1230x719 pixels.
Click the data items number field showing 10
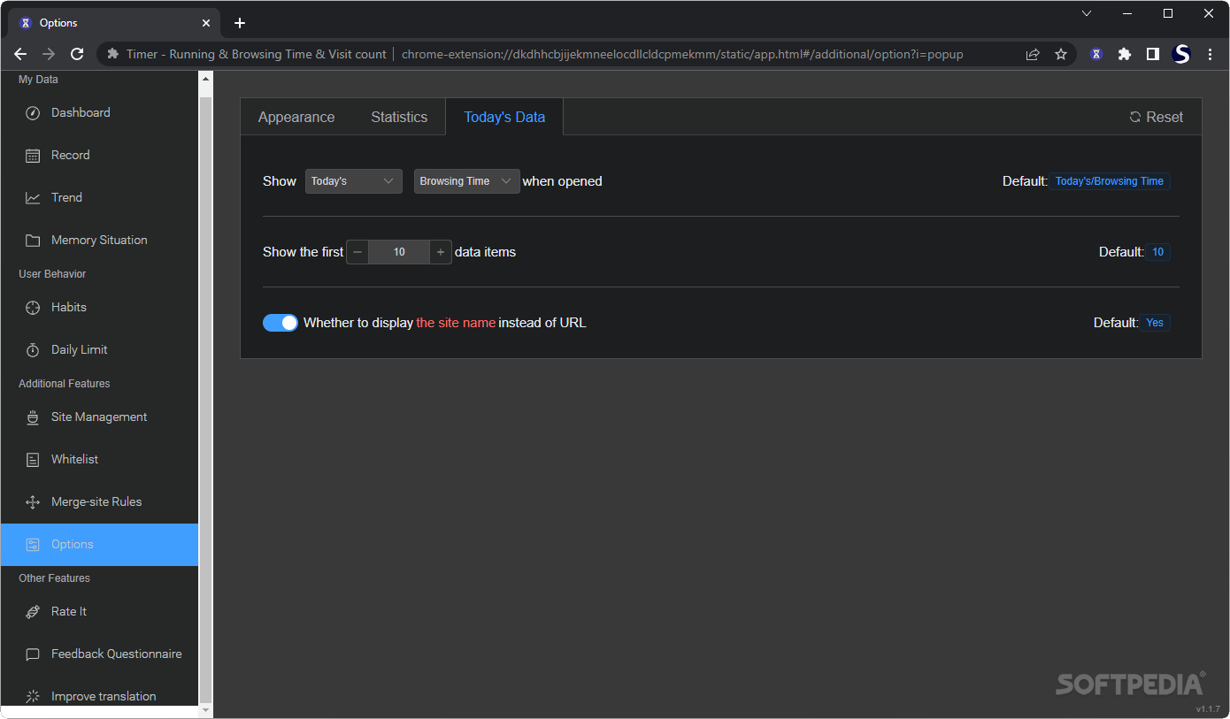click(x=399, y=252)
